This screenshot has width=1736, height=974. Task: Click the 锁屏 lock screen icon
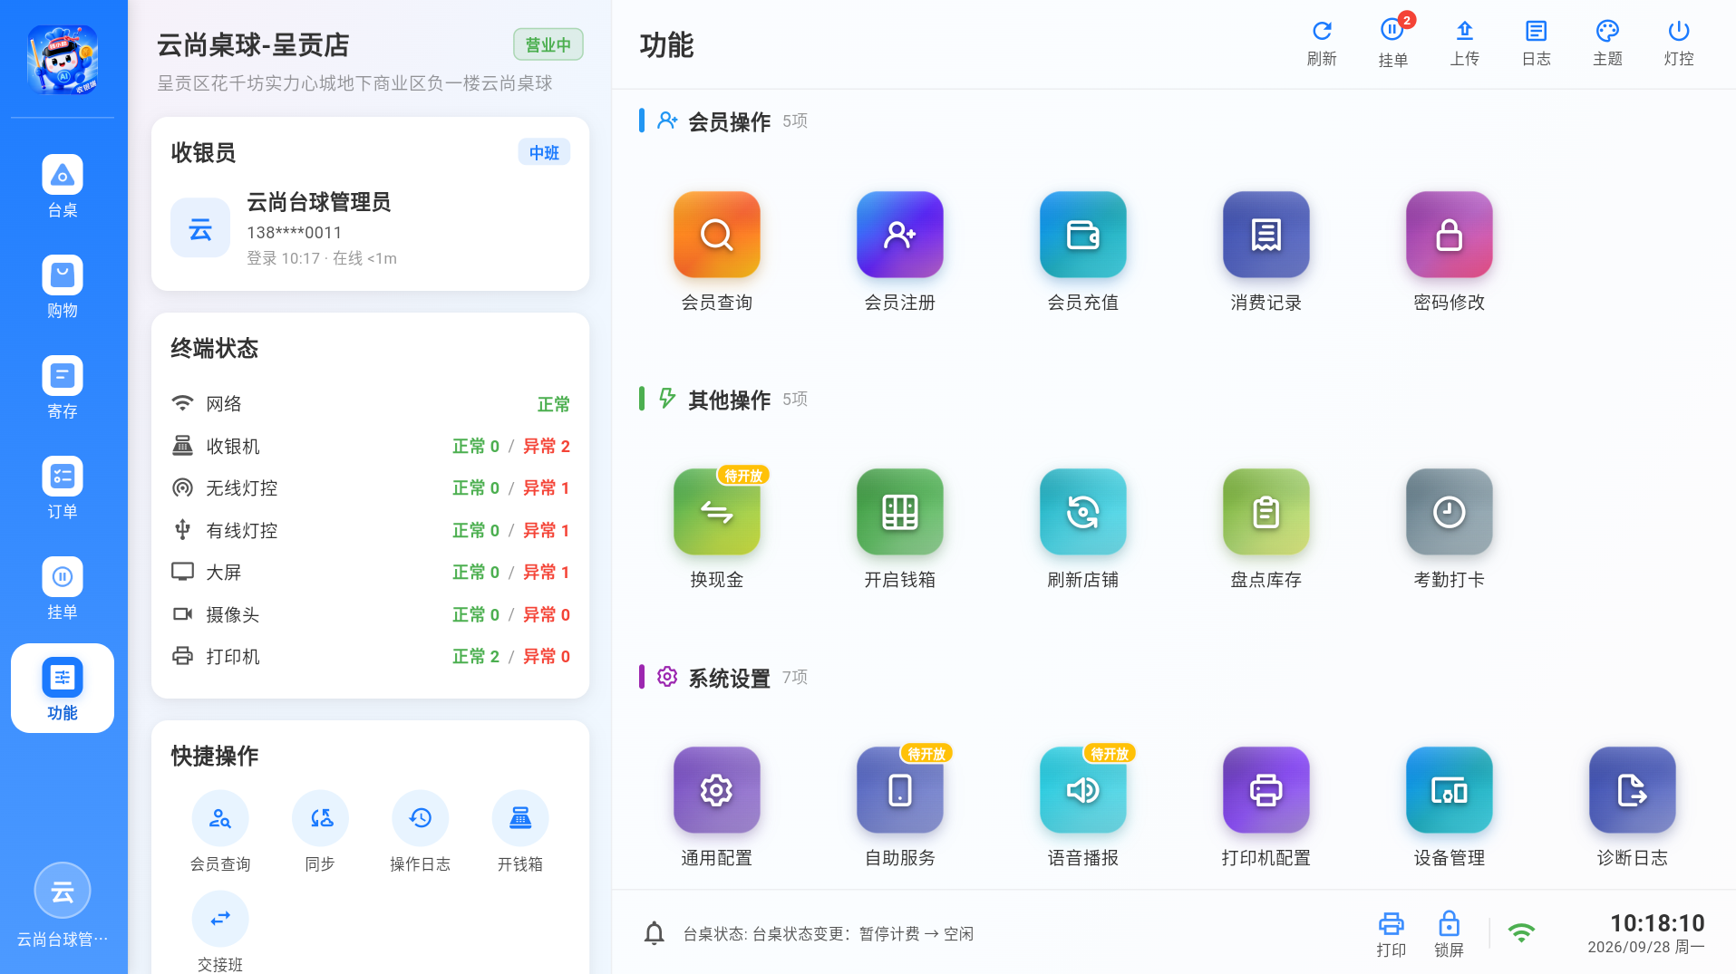click(1449, 934)
